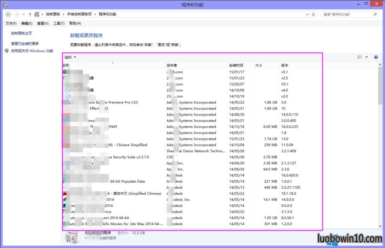Select the row with version 2.1.3.127
This screenshot has width=385, height=248.
pyautogui.click(x=192, y=163)
